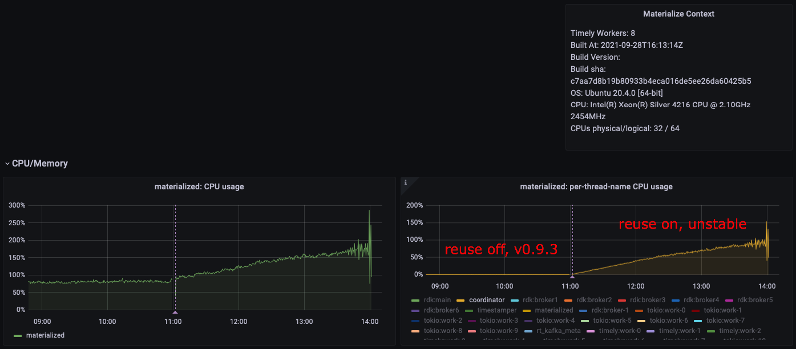The height and width of the screenshot is (349, 796).
Task: Collapse the CPU/Memory row
Action: tap(7, 163)
